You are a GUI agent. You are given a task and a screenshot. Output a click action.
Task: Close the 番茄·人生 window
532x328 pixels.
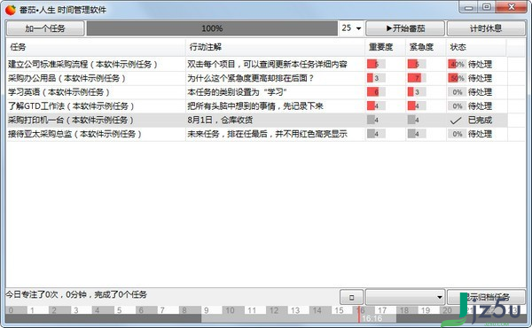[x=512, y=7]
